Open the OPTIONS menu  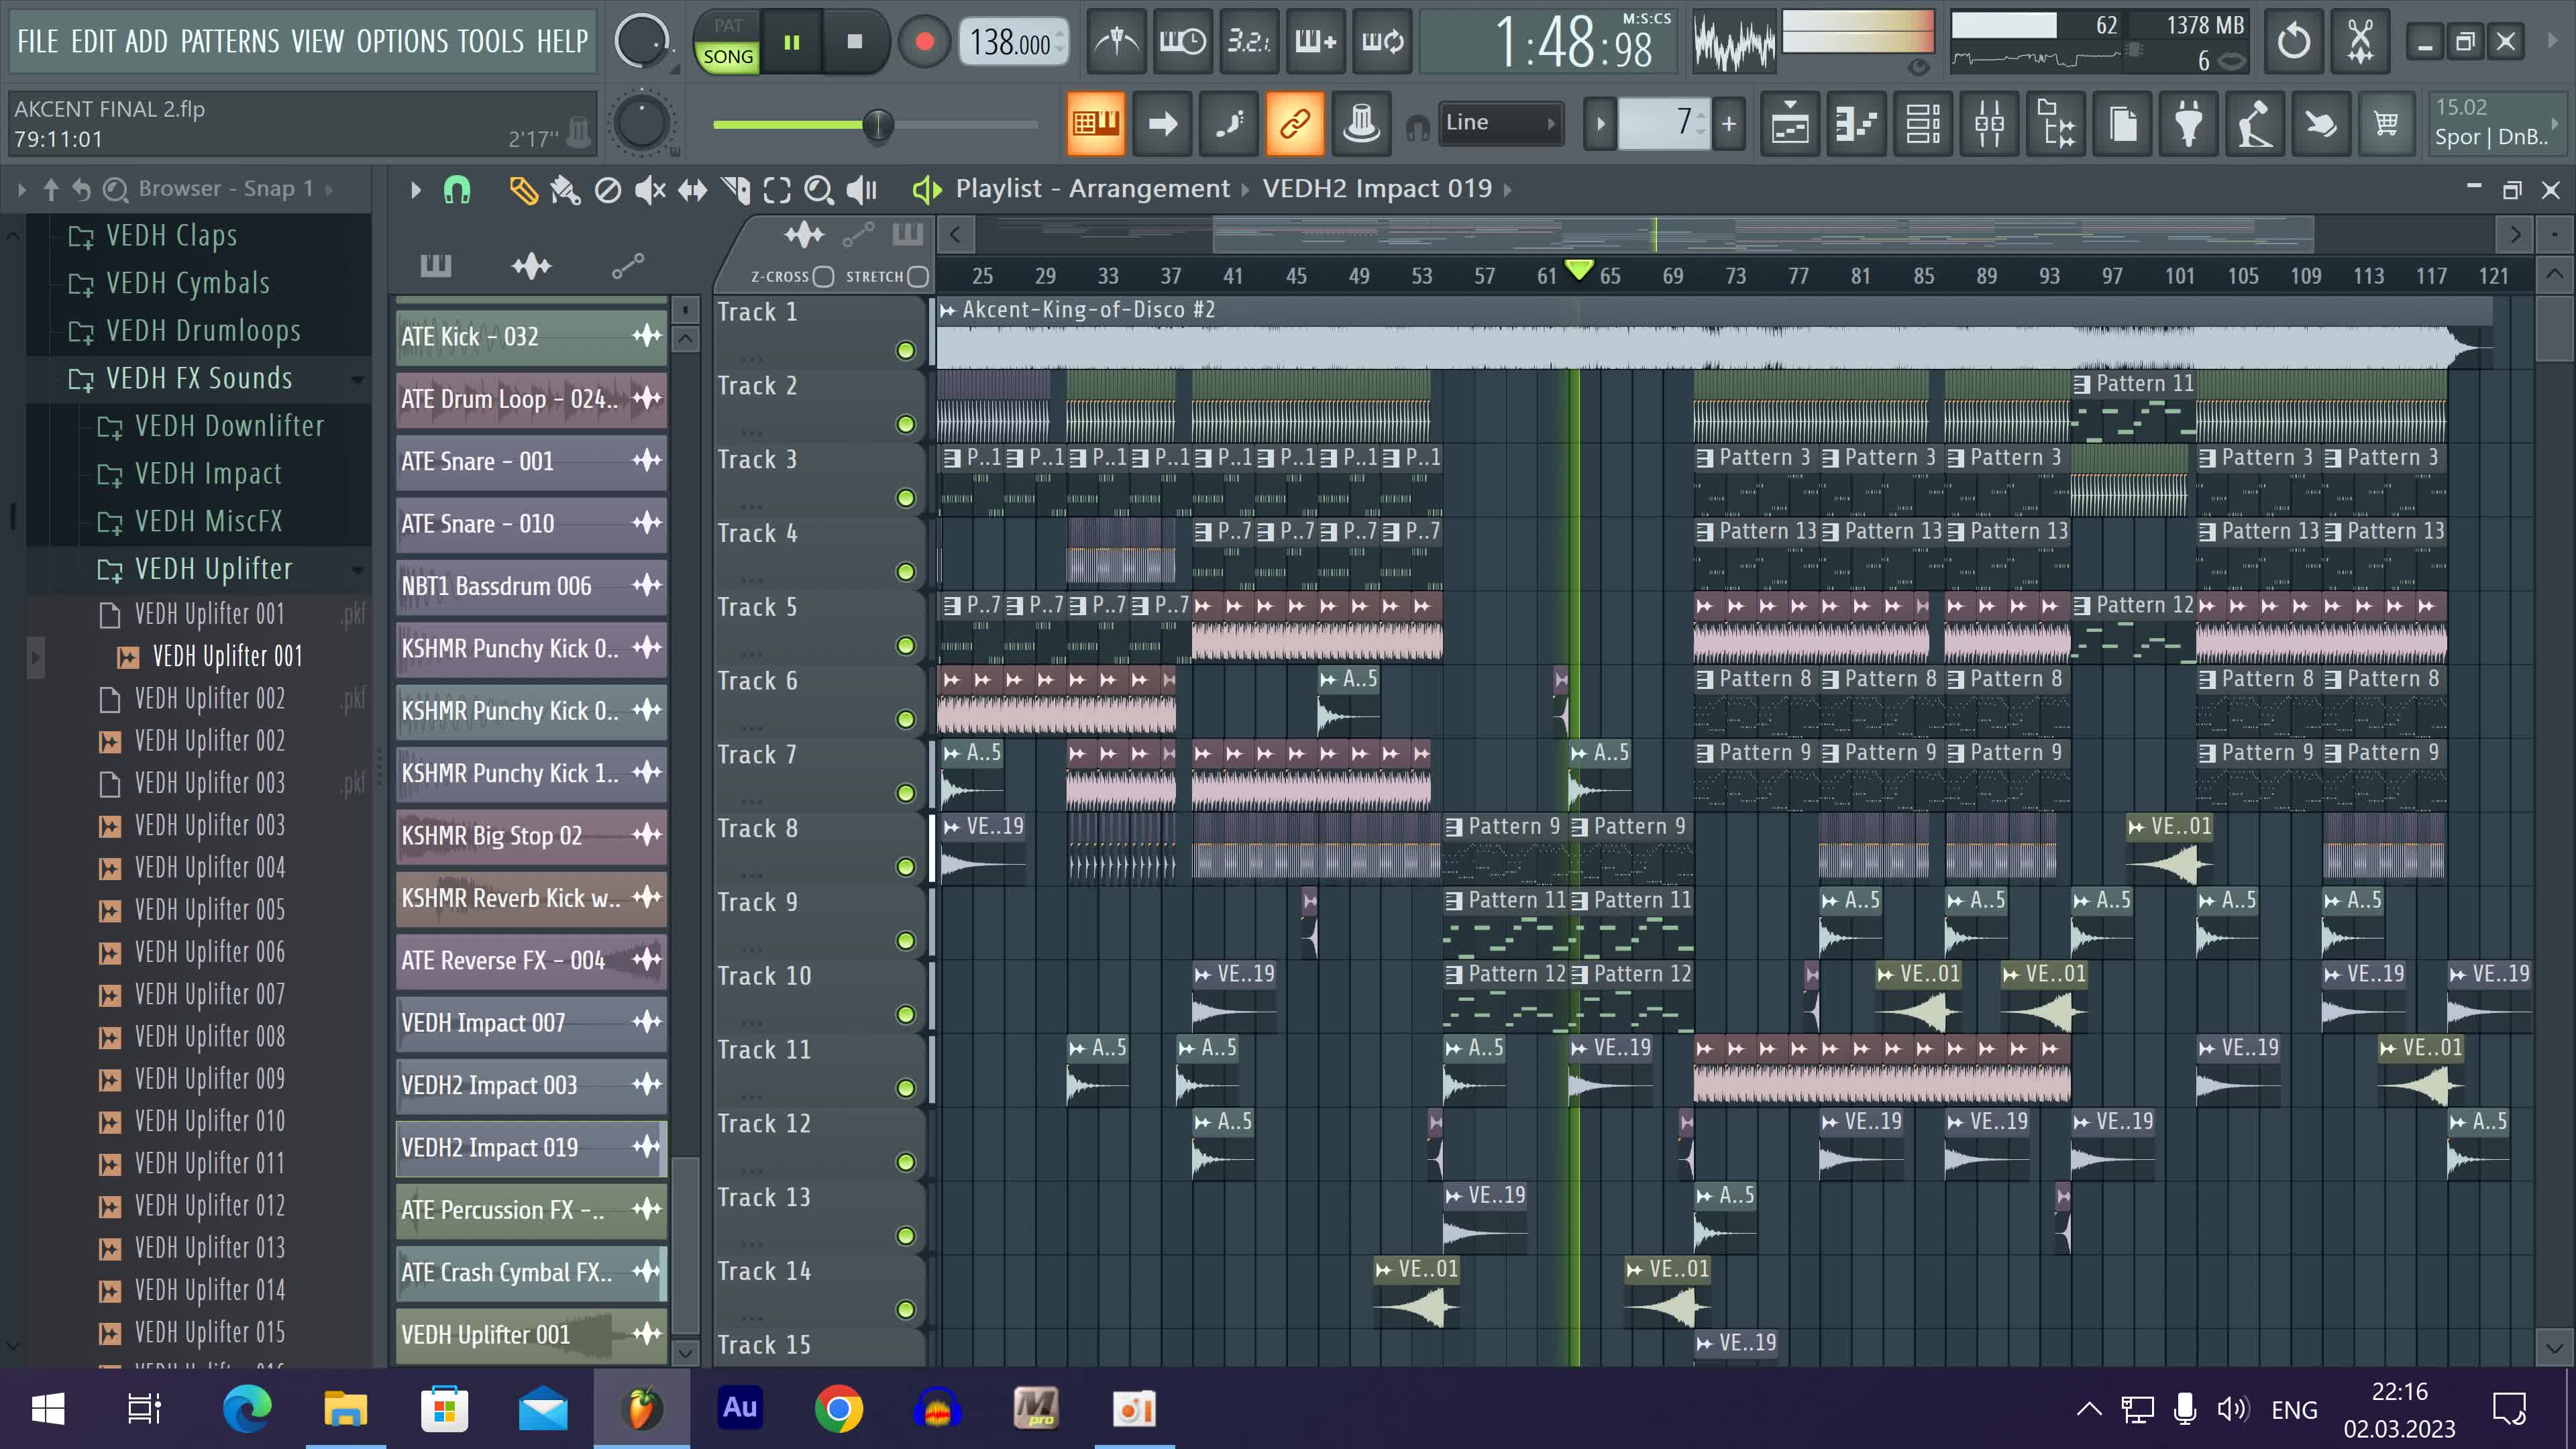click(x=401, y=41)
